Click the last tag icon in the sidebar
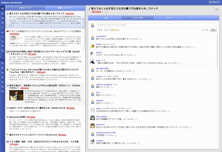The width and height of the screenshot is (222, 152). 2,91
